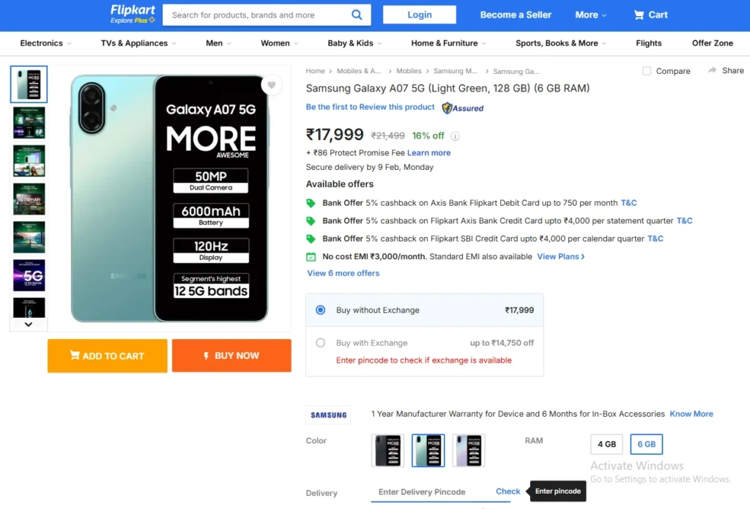
Task: Choose Buy with Exchange option
Action: [320, 343]
